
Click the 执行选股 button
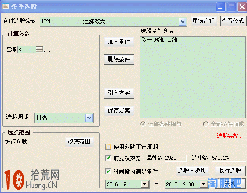pyautogui.click(x=230, y=171)
